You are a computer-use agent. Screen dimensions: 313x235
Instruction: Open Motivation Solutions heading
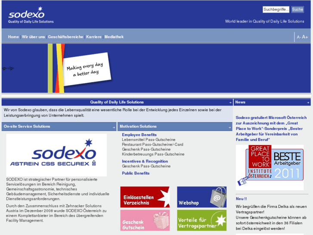(138, 126)
